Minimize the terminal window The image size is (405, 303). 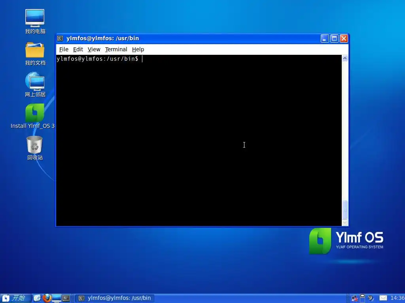click(x=325, y=38)
